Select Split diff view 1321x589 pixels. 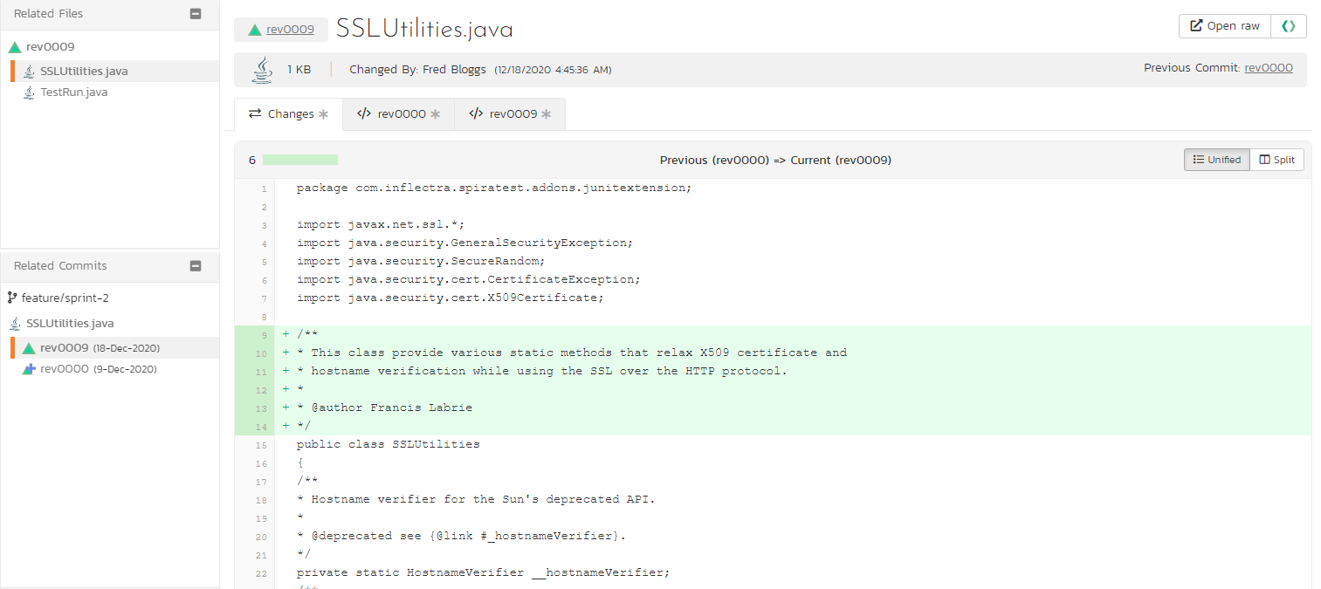[1277, 160]
